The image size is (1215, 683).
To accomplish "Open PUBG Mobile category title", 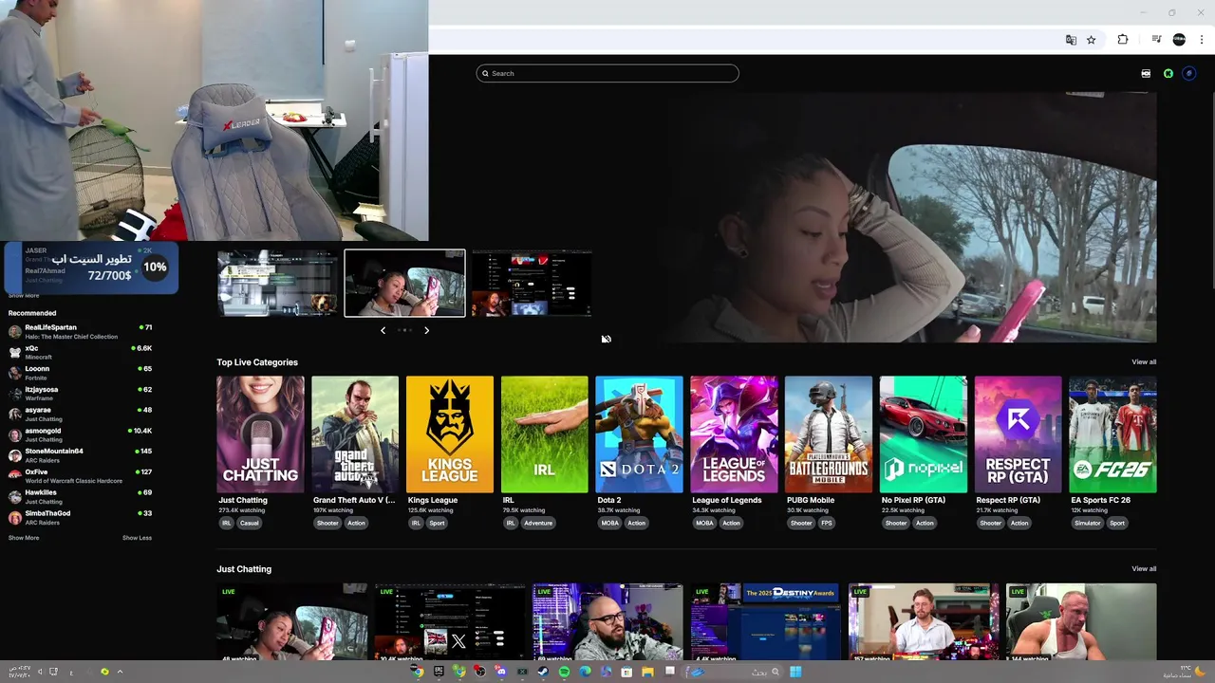I will point(811,500).
